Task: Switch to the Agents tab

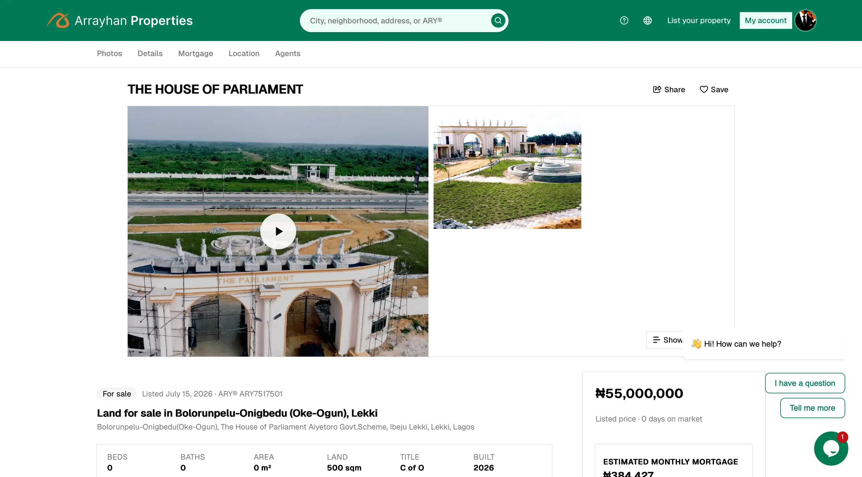Action: tap(287, 54)
